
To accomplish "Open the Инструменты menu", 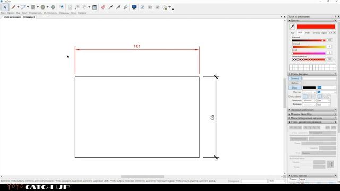I will (x=50, y=13).
